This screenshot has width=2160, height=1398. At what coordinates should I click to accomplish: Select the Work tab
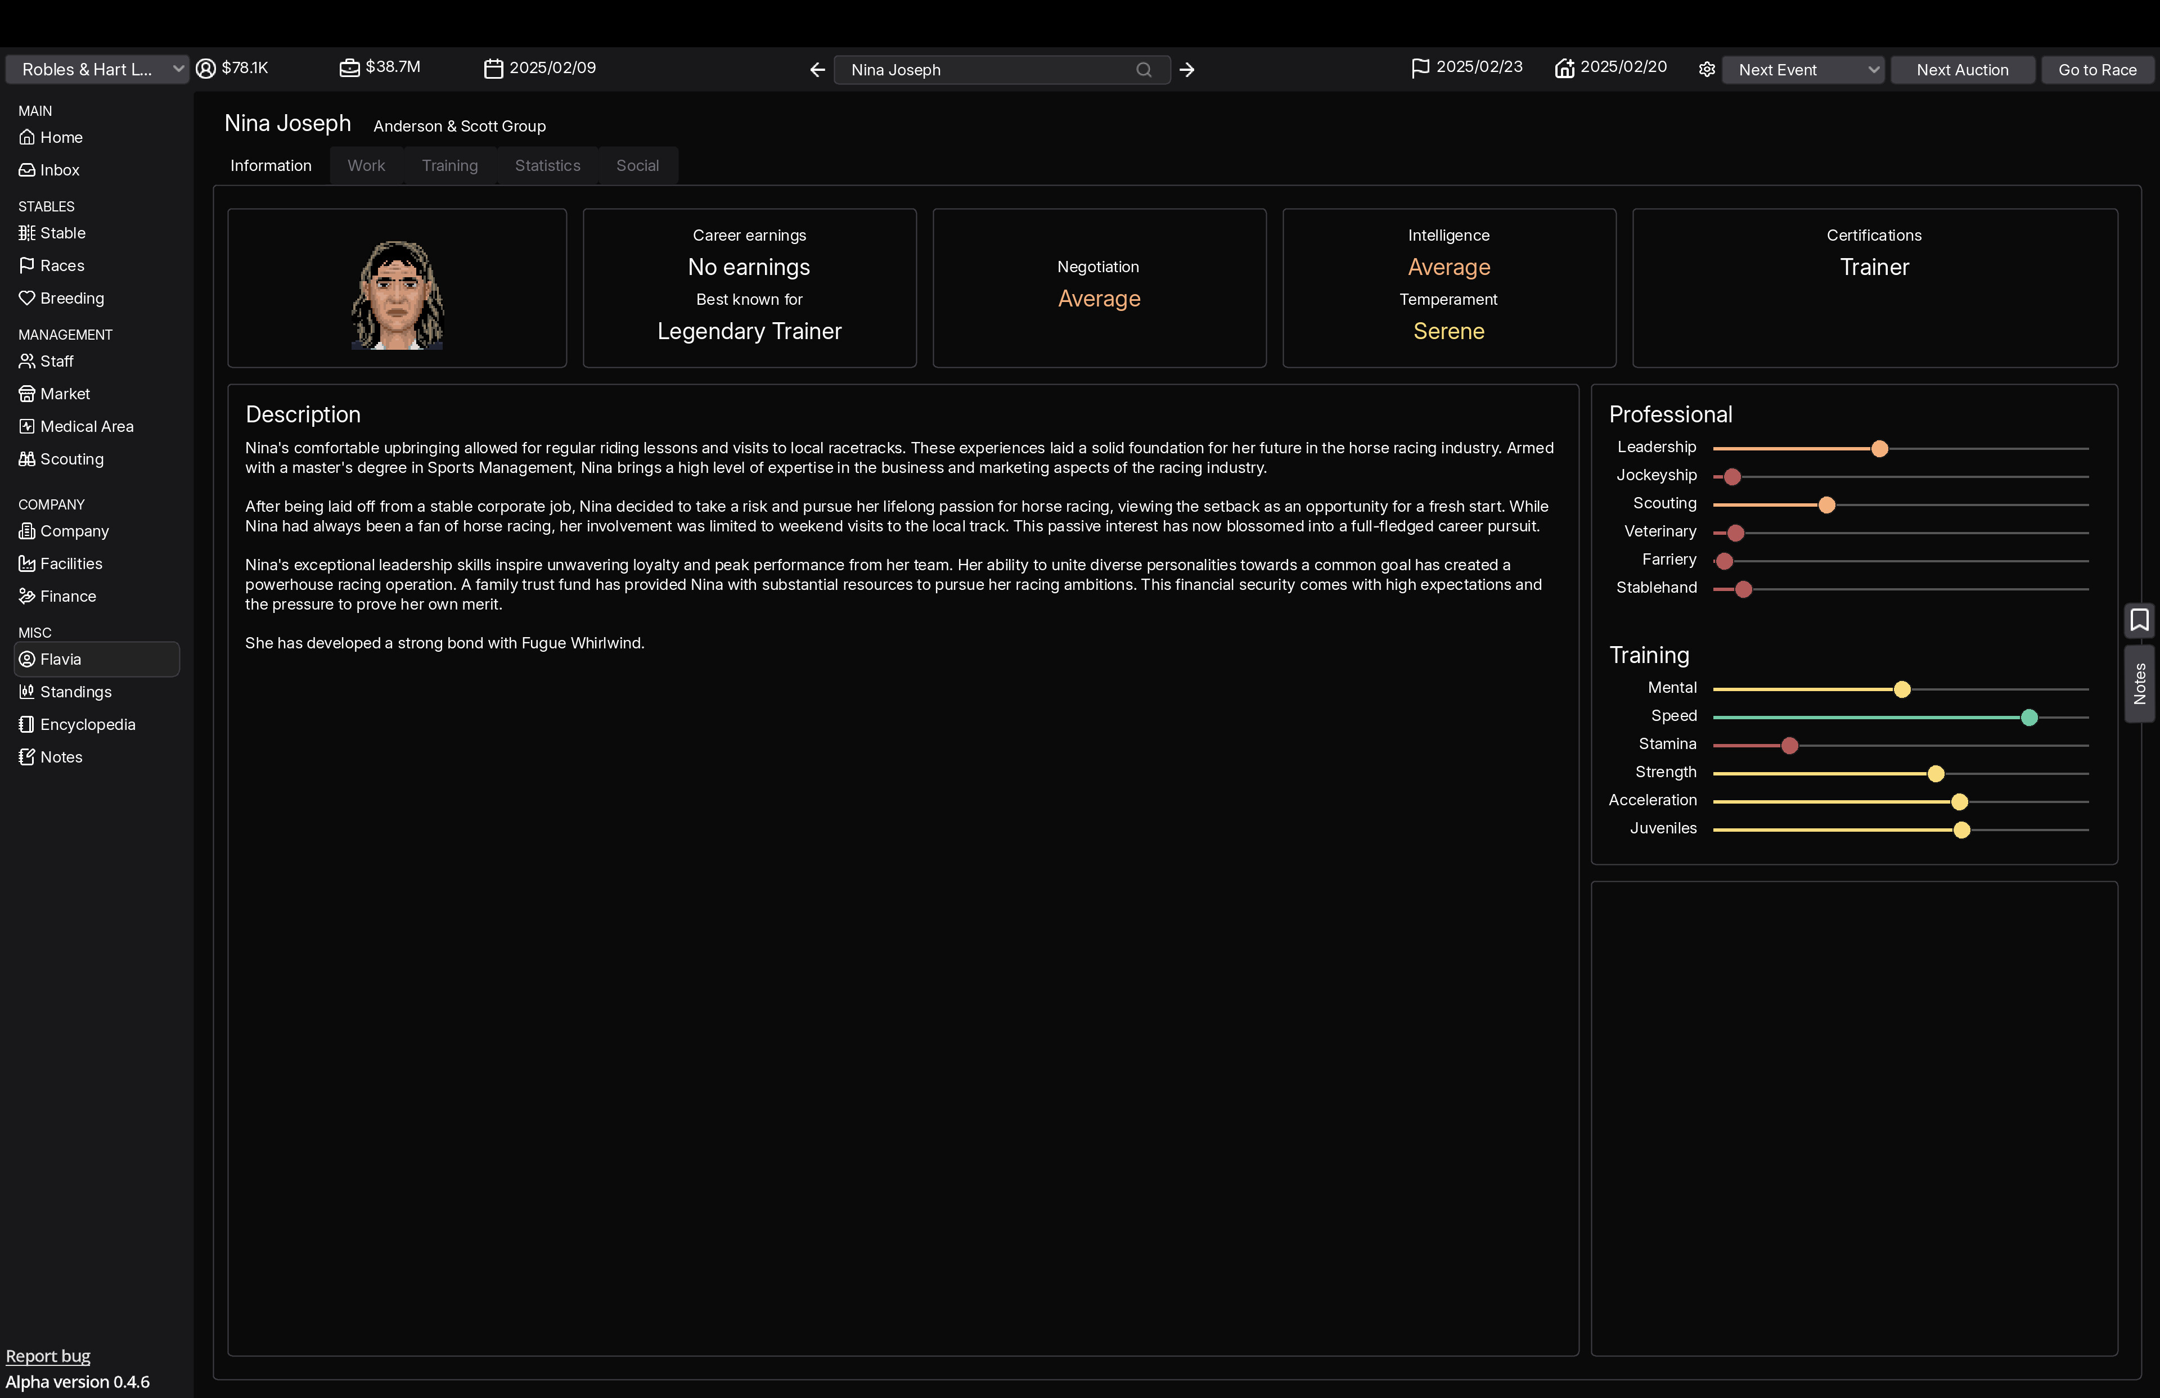[366, 165]
